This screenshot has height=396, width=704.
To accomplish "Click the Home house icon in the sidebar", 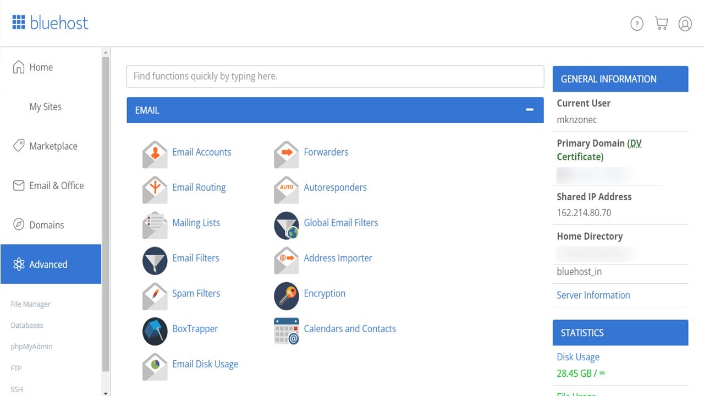I will (19, 67).
